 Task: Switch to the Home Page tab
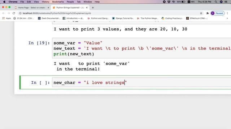(x=32, y=8)
